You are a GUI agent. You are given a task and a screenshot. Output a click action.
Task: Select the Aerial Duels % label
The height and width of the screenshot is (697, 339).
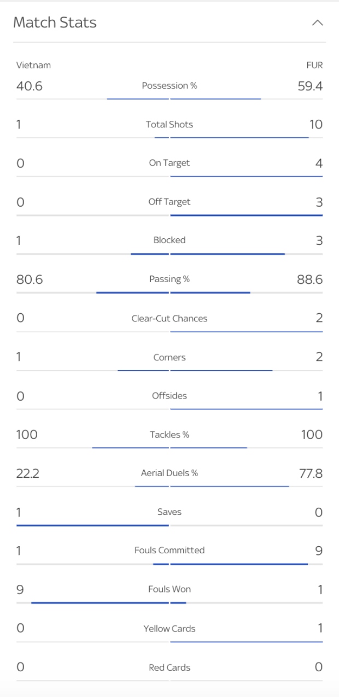(x=169, y=473)
